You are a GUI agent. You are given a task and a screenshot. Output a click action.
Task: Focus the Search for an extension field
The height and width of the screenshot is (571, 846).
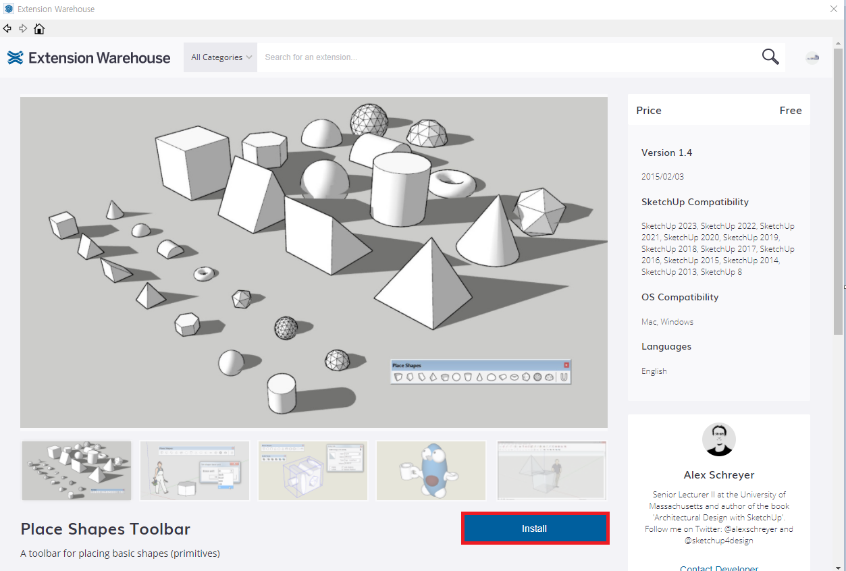tap(510, 57)
